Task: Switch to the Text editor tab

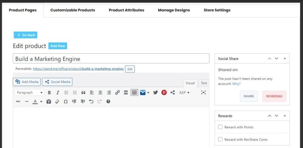Action: [x=204, y=83]
